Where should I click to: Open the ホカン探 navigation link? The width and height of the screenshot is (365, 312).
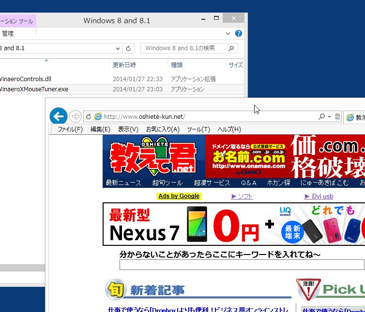(x=279, y=183)
